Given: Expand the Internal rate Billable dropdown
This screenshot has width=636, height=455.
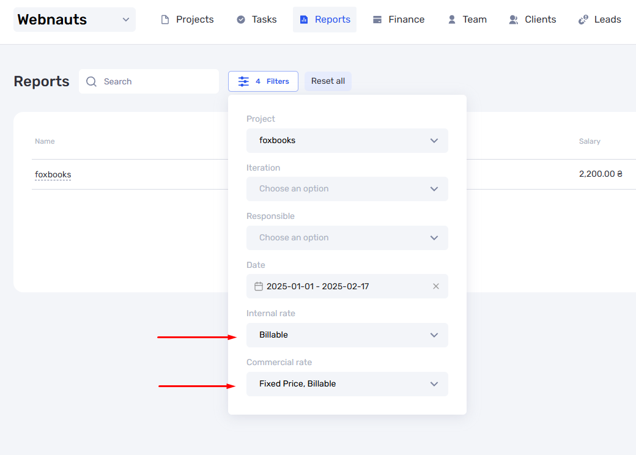Looking at the screenshot, I should pos(347,335).
